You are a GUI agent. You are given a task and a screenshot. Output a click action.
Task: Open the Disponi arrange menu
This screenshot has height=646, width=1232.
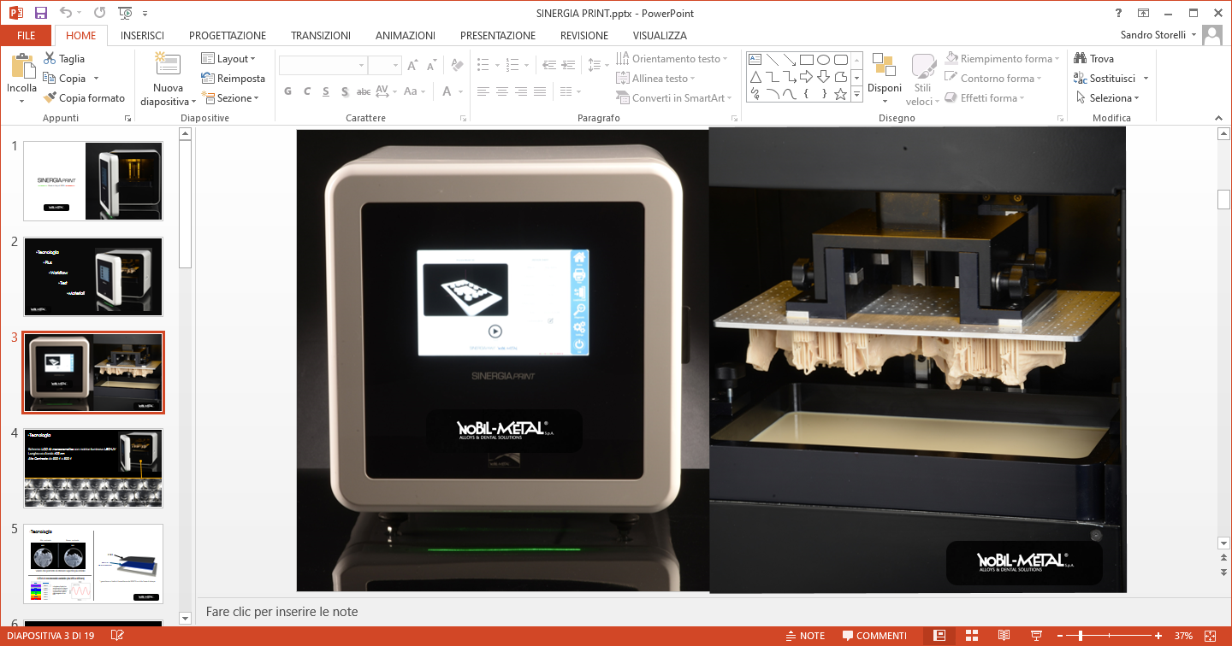(x=885, y=79)
